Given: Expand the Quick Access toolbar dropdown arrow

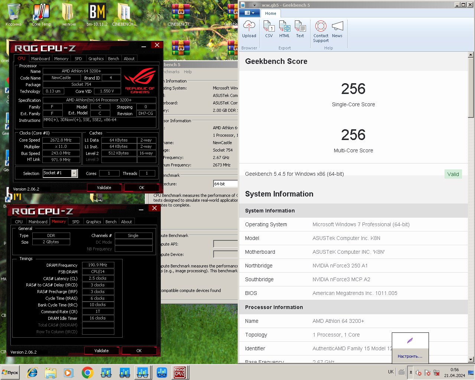Looking at the screenshot, I should pos(254,5).
